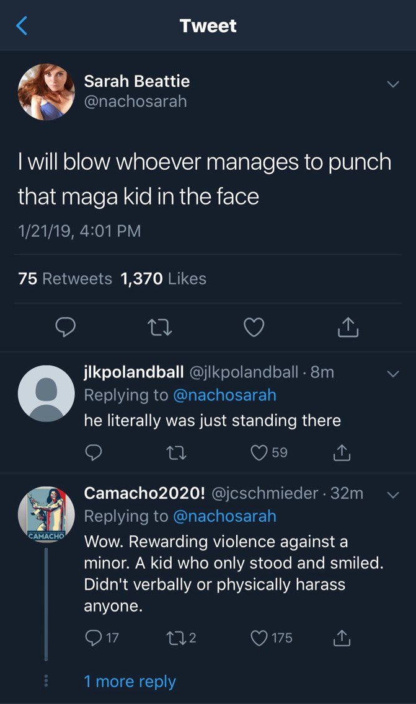Like the main tweet with heart icon
Screen dimensions: 416x704
pos(254,327)
